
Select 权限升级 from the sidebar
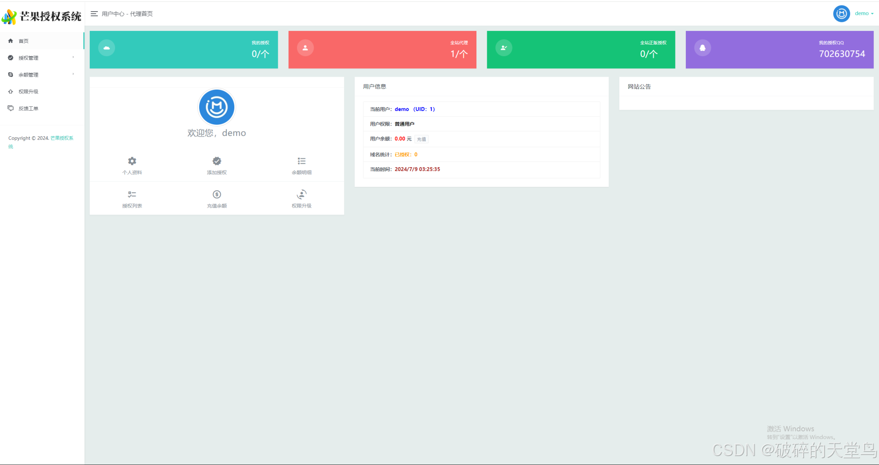coord(29,91)
